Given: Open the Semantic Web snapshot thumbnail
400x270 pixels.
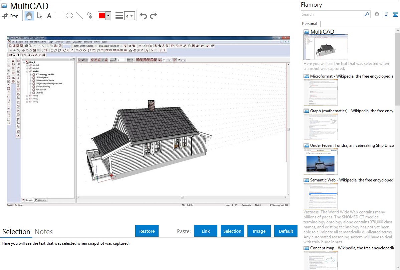Looking at the screenshot, I should (321, 196).
